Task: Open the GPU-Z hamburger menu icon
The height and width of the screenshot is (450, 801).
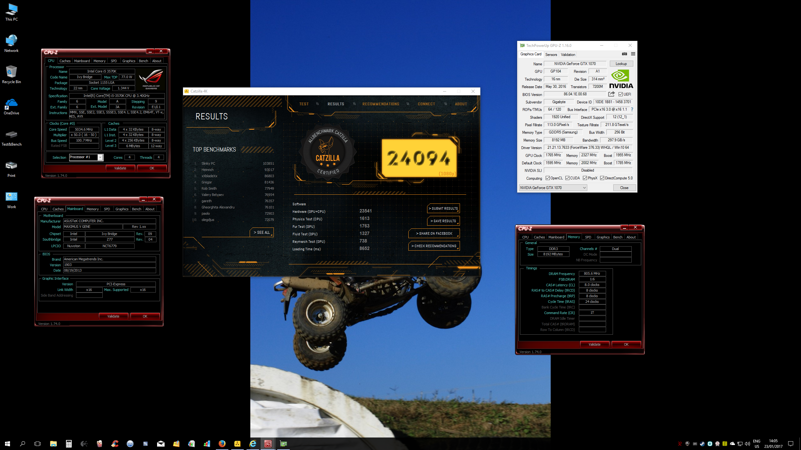Action: [633, 54]
